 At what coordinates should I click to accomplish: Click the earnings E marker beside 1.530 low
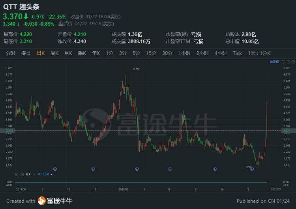pos(252,169)
